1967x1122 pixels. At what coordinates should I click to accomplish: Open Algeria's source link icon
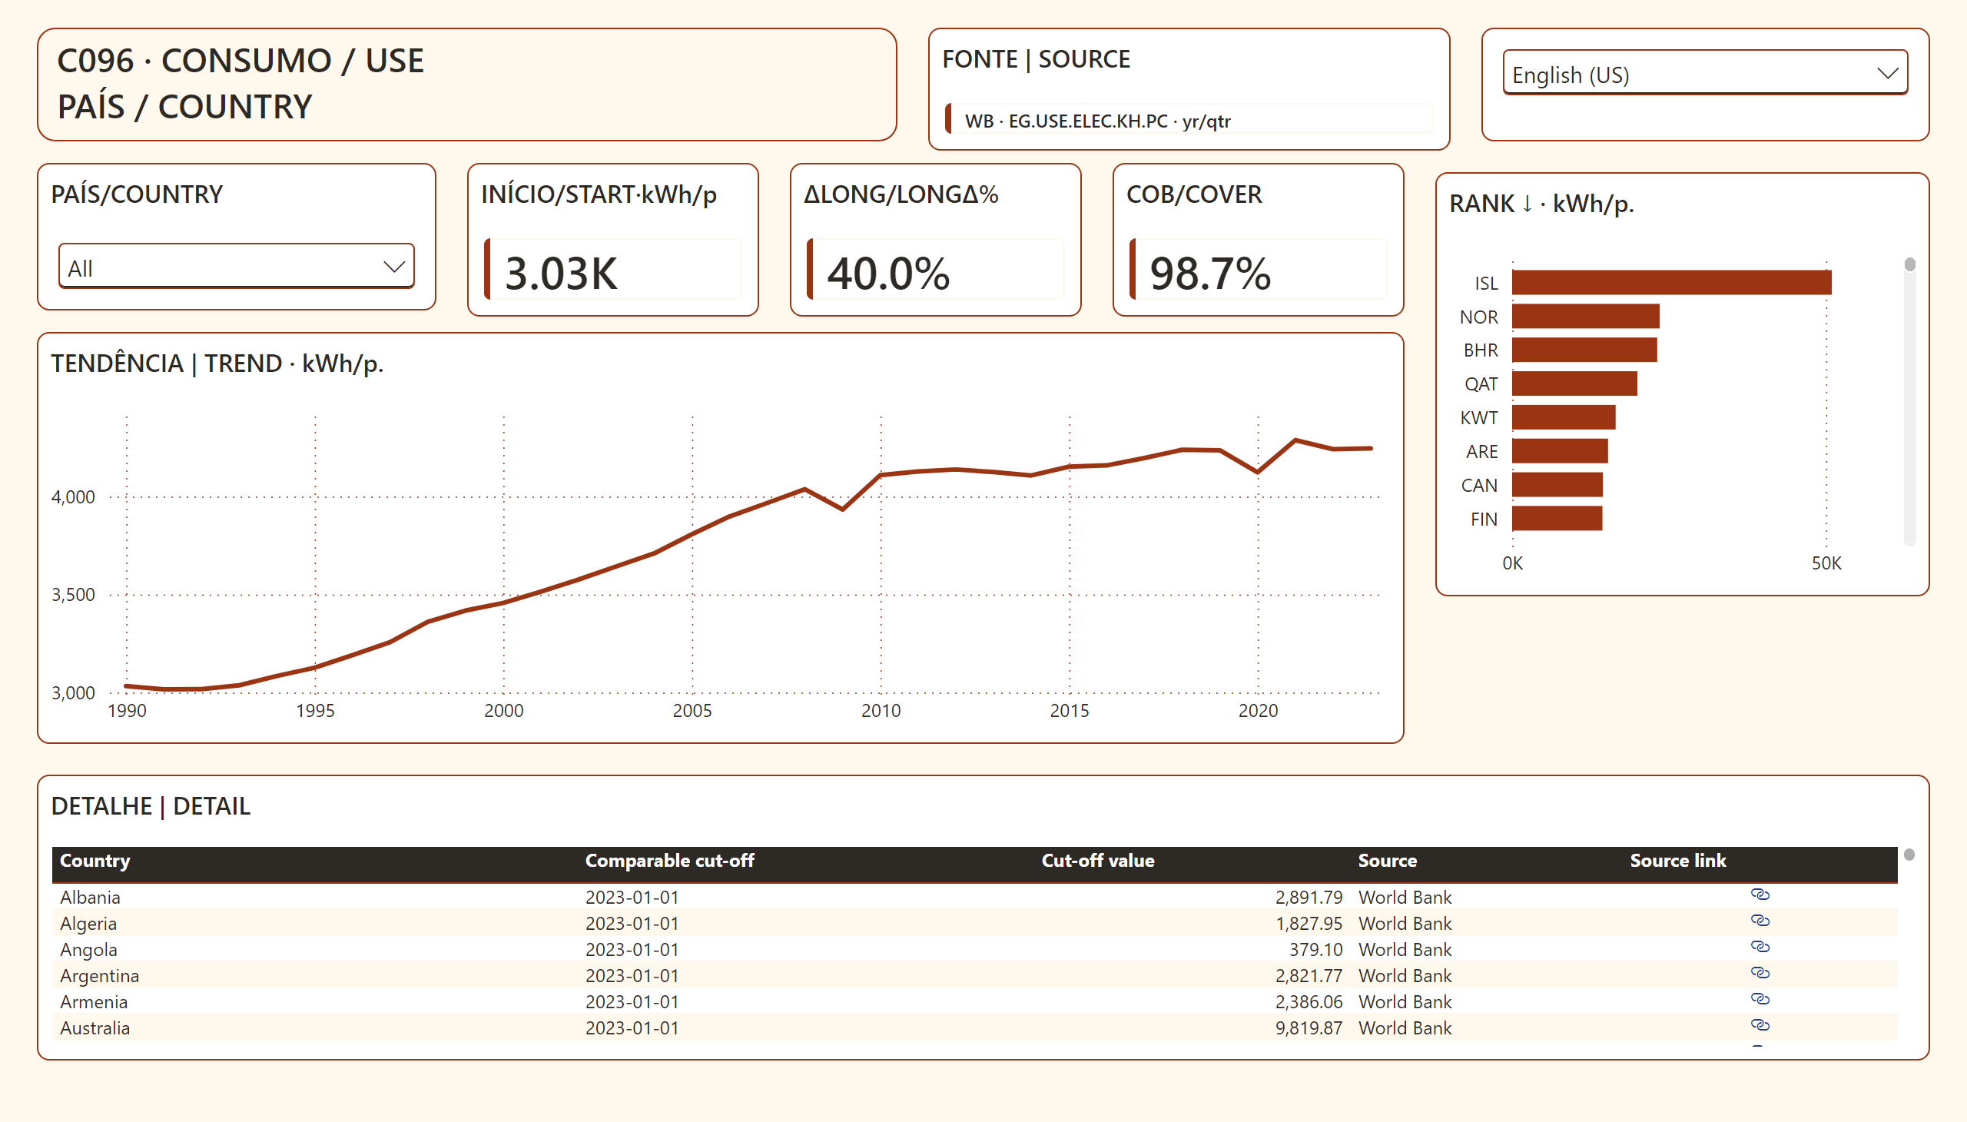click(1760, 921)
